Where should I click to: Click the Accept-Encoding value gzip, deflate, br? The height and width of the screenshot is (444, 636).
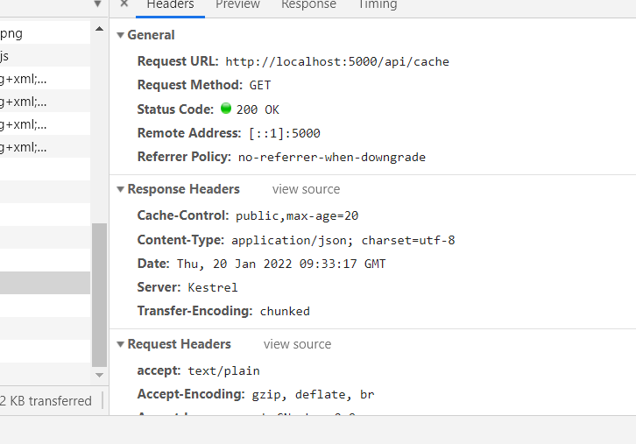click(x=313, y=395)
